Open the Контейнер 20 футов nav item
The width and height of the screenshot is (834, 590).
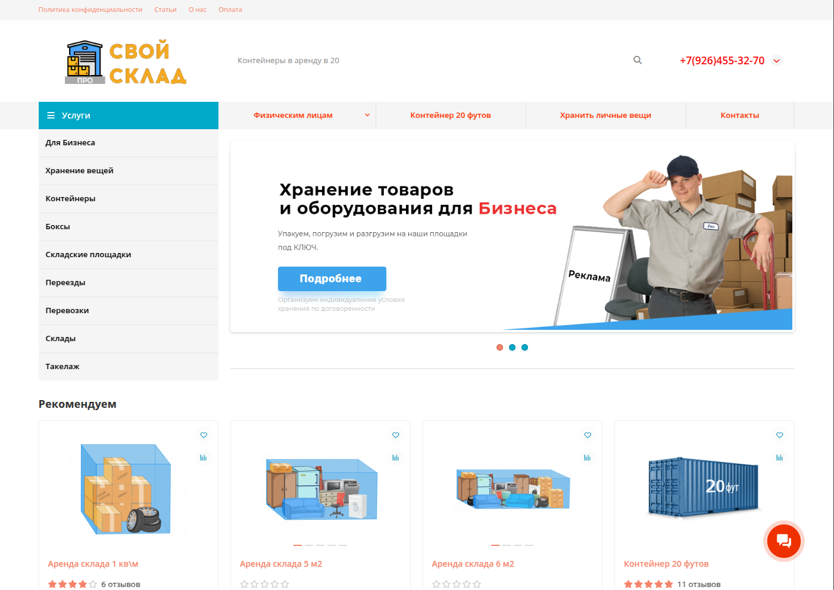[450, 115]
